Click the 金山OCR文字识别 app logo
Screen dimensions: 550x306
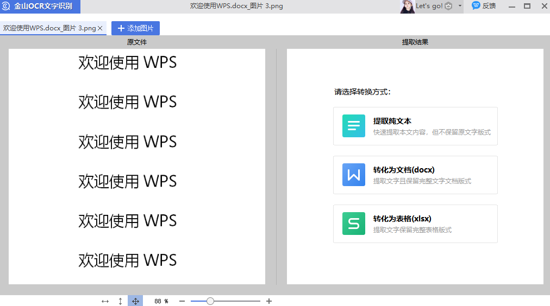(7, 7)
